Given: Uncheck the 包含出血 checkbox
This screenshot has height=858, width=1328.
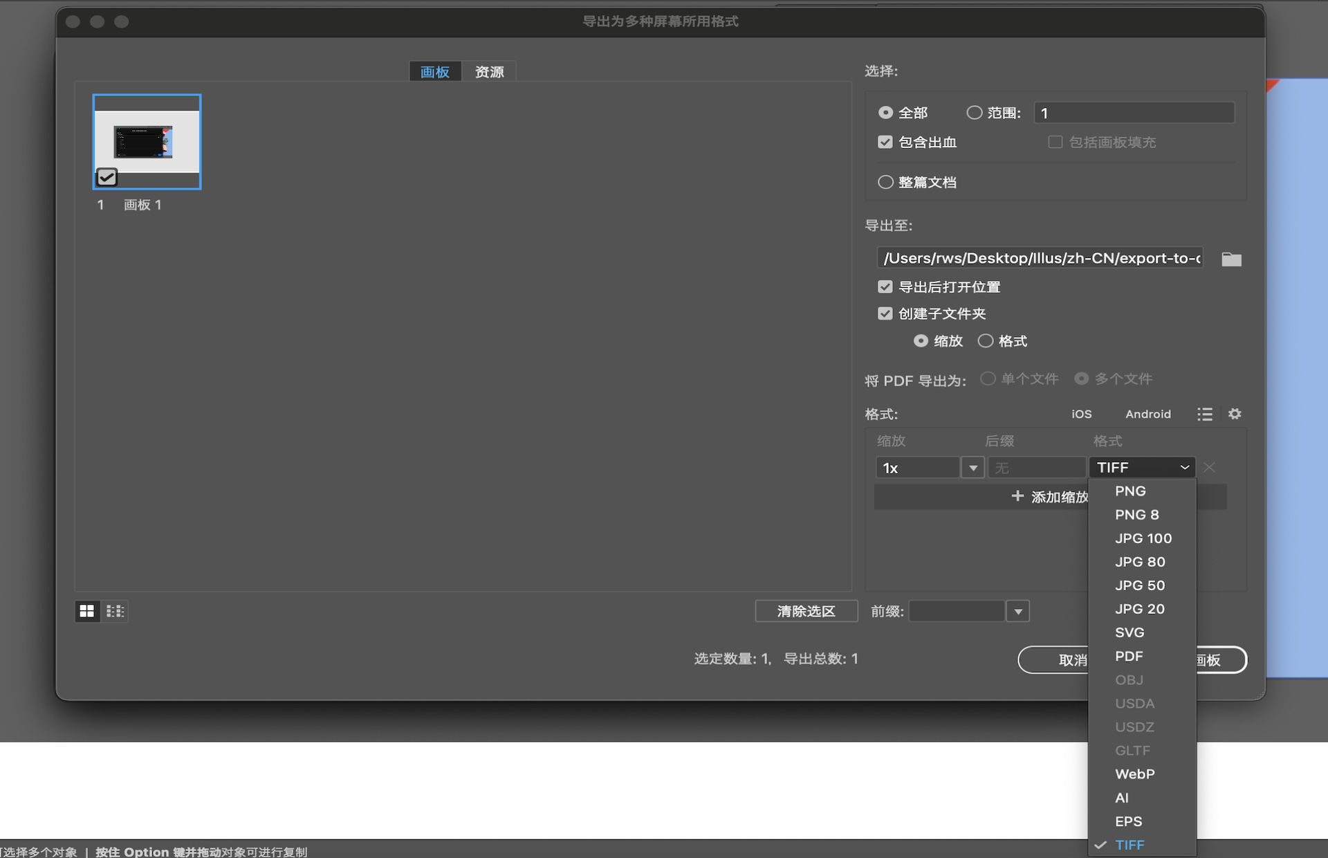Looking at the screenshot, I should click(885, 142).
